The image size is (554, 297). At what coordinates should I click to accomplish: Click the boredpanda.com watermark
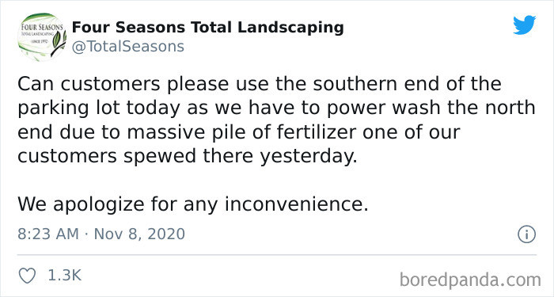470,280
